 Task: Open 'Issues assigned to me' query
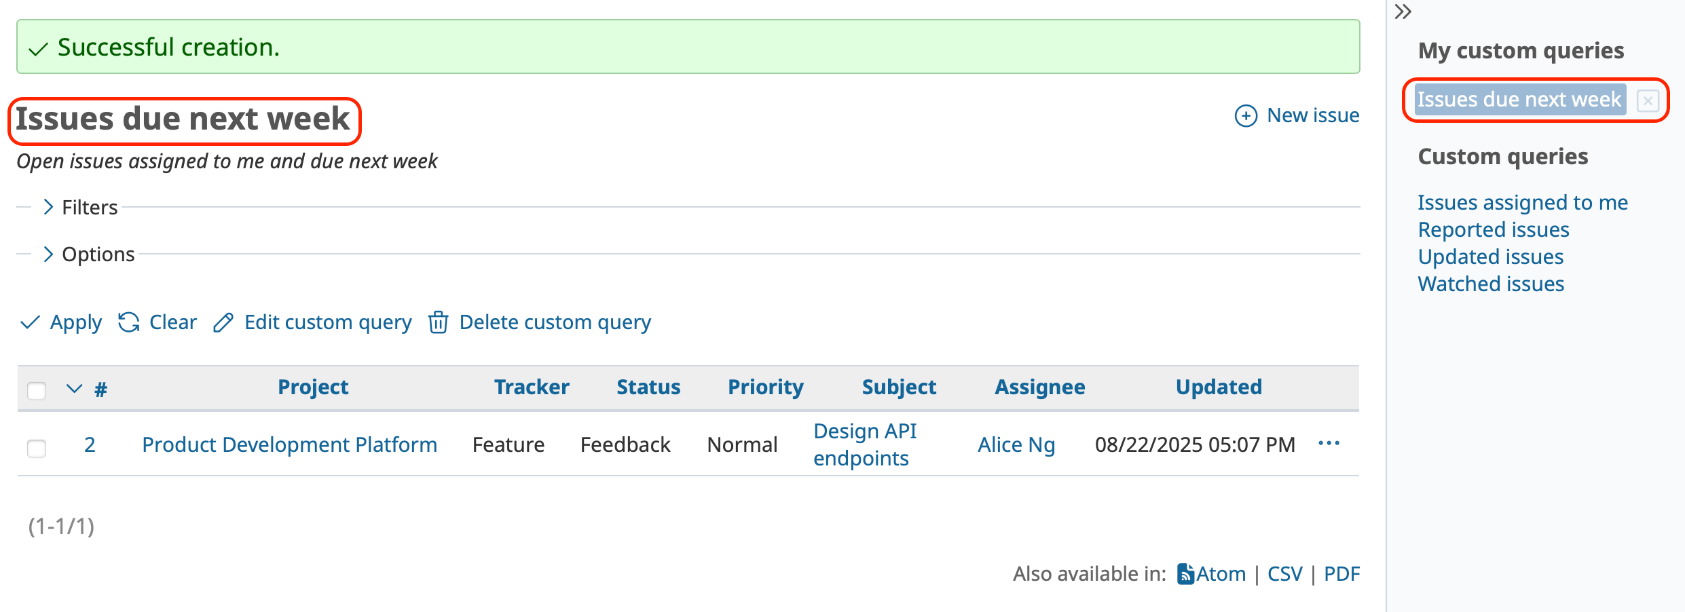[x=1522, y=202]
